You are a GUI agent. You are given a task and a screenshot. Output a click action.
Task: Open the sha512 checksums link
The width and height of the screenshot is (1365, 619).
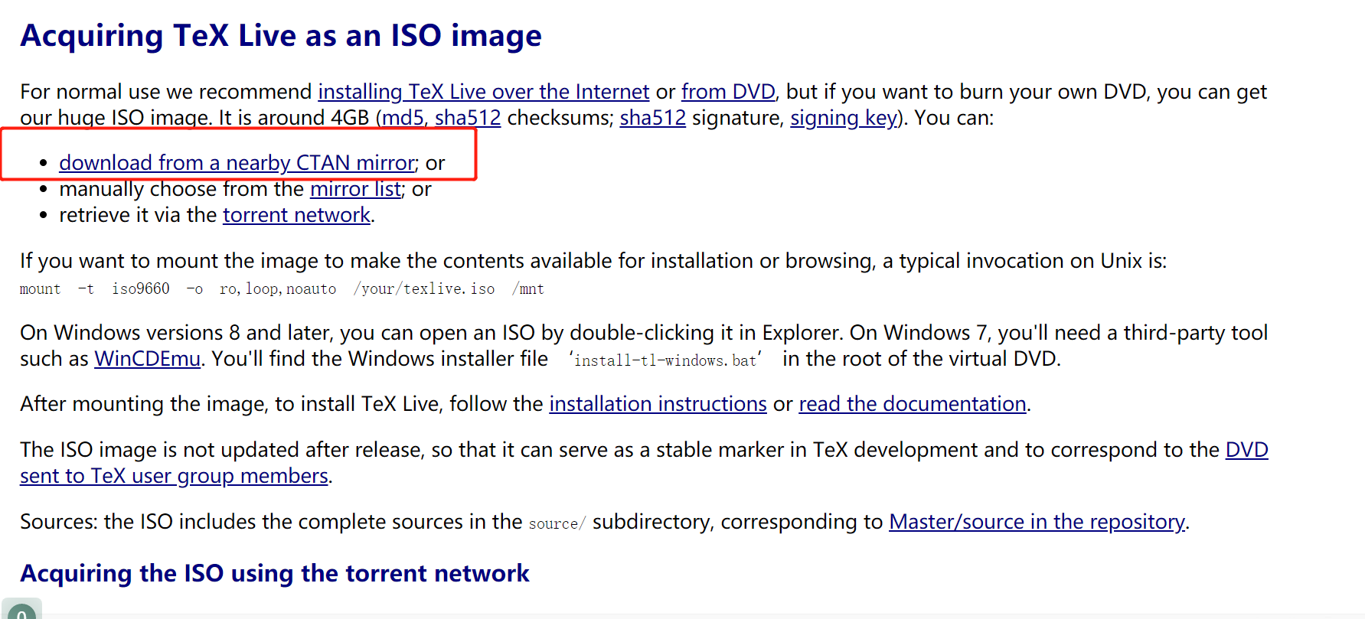click(x=468, y=118)
